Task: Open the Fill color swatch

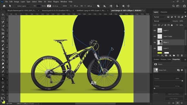Action: pyautogui.click(x=39, y=6)
